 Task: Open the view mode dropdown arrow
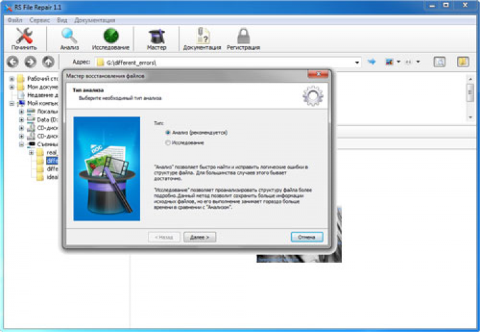pos(399,62)
